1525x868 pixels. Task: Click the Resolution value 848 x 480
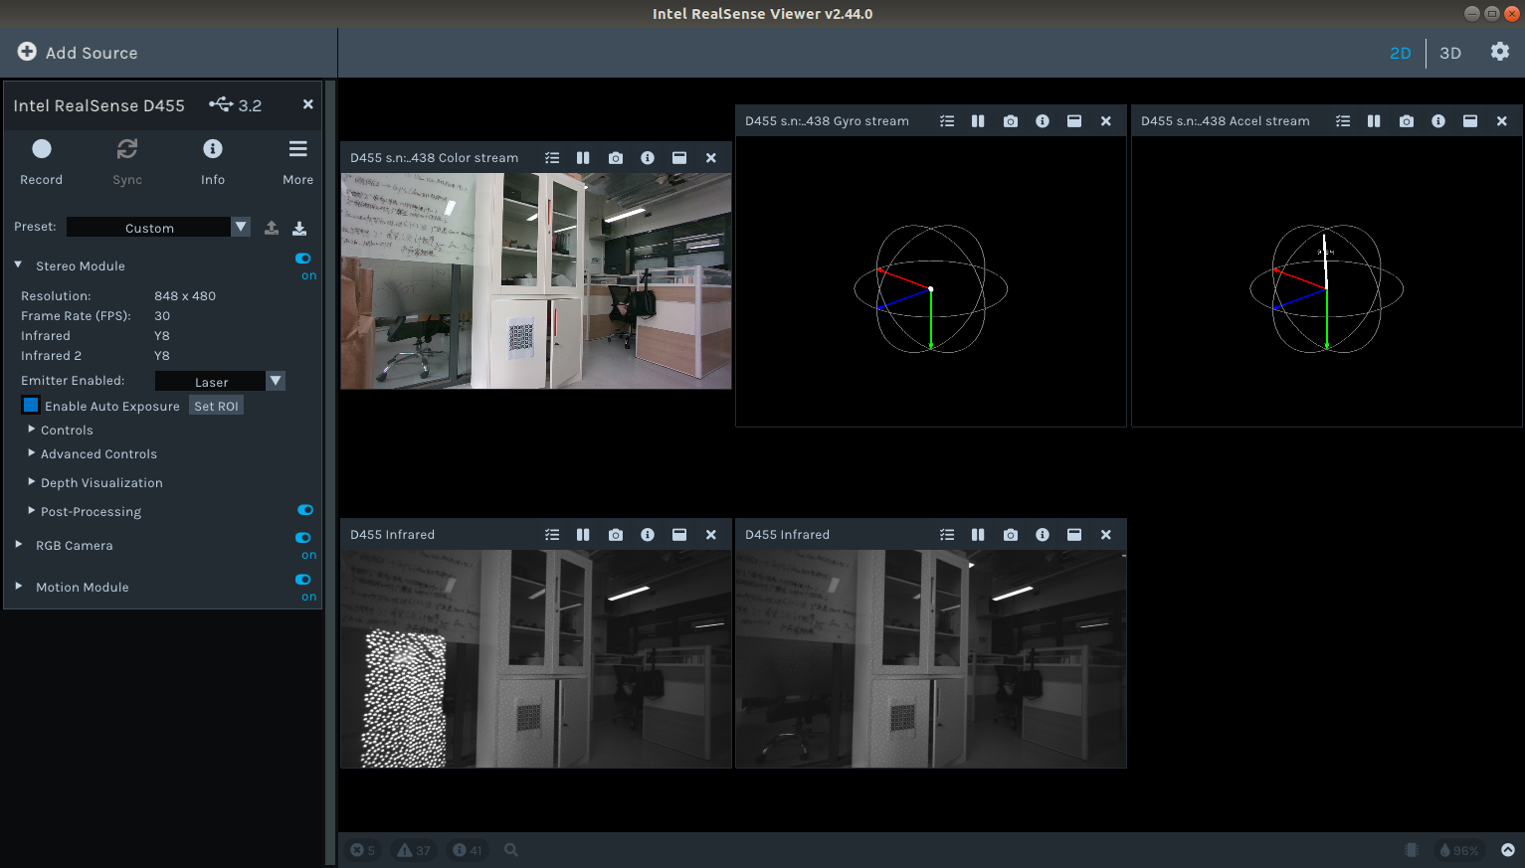coord(185,296)
